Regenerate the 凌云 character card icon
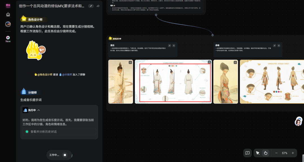The width and height of the screenshot is (304, 162). click(174, 46)
